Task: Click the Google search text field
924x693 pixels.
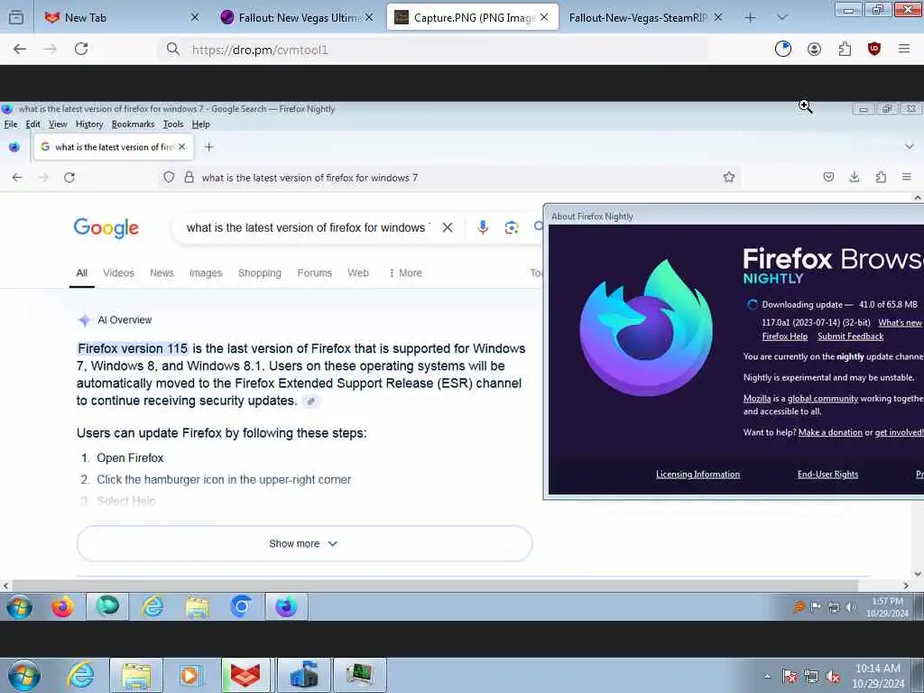Action: tap(309, 227)
